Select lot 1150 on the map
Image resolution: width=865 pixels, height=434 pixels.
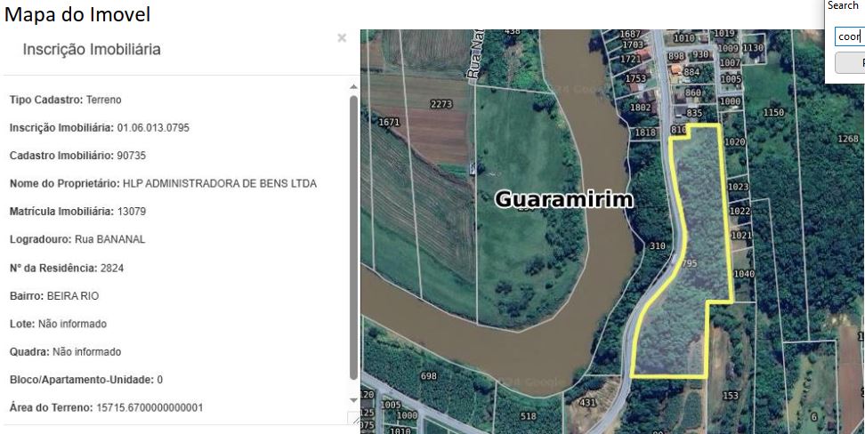[773, 112]
